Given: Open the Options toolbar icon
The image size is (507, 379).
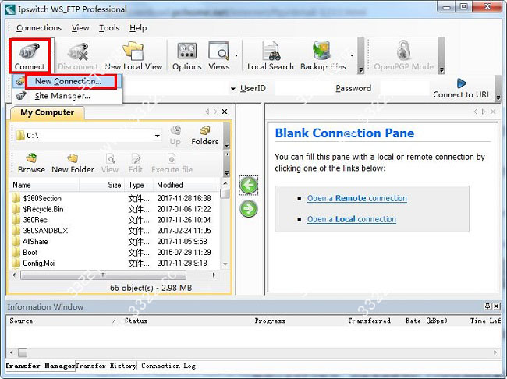Looking at the screenshot, I should pos(186,55).
